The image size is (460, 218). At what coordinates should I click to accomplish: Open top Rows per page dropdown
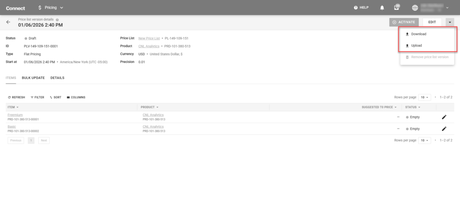coord(425,97)
